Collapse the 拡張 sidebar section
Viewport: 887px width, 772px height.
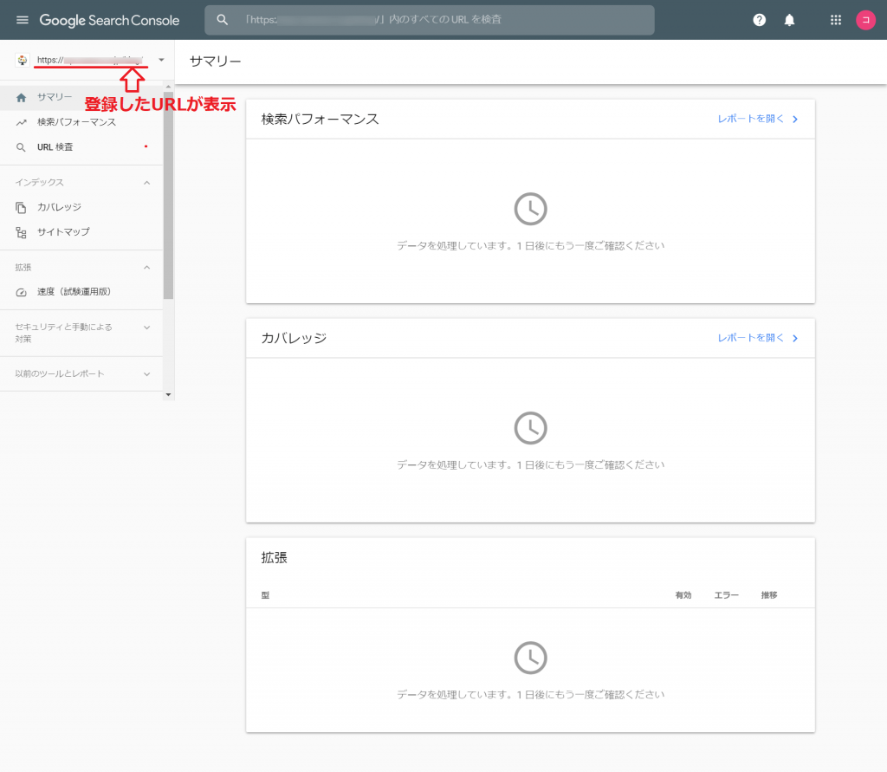(146, 268)
